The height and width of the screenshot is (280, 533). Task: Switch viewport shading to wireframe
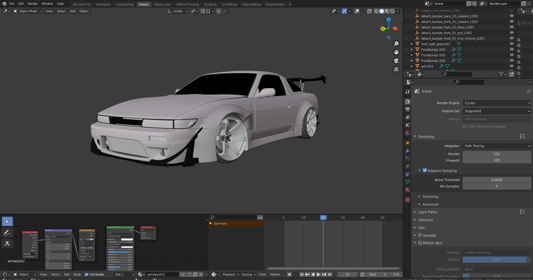point(376,11)
